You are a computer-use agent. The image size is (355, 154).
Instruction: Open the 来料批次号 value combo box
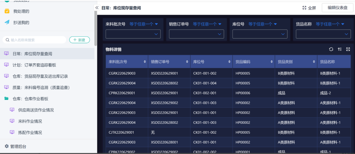tap(133, 34)
